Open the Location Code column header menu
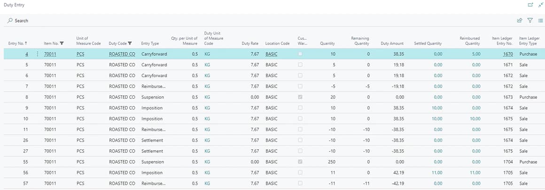The height and width of the screenshot is (190, 545). tap(277, 44)
